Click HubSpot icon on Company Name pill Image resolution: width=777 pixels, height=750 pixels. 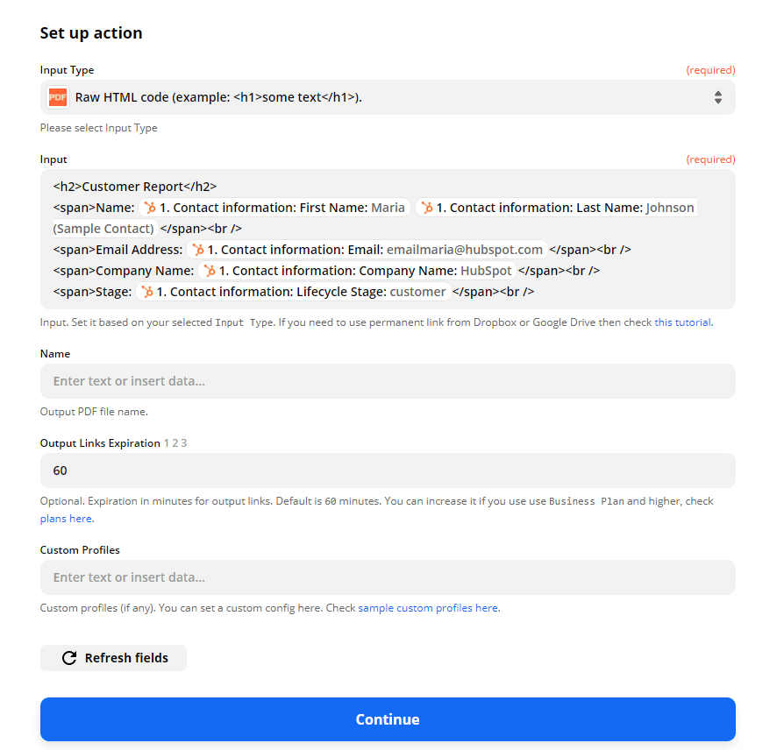point(210,271)
